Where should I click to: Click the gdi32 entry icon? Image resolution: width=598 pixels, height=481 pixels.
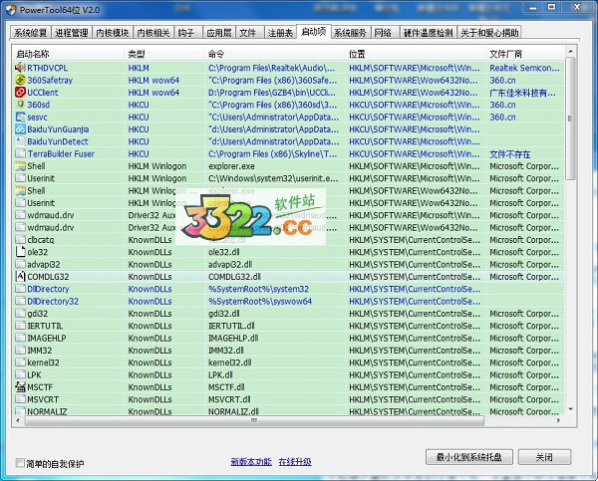(20, 314)
